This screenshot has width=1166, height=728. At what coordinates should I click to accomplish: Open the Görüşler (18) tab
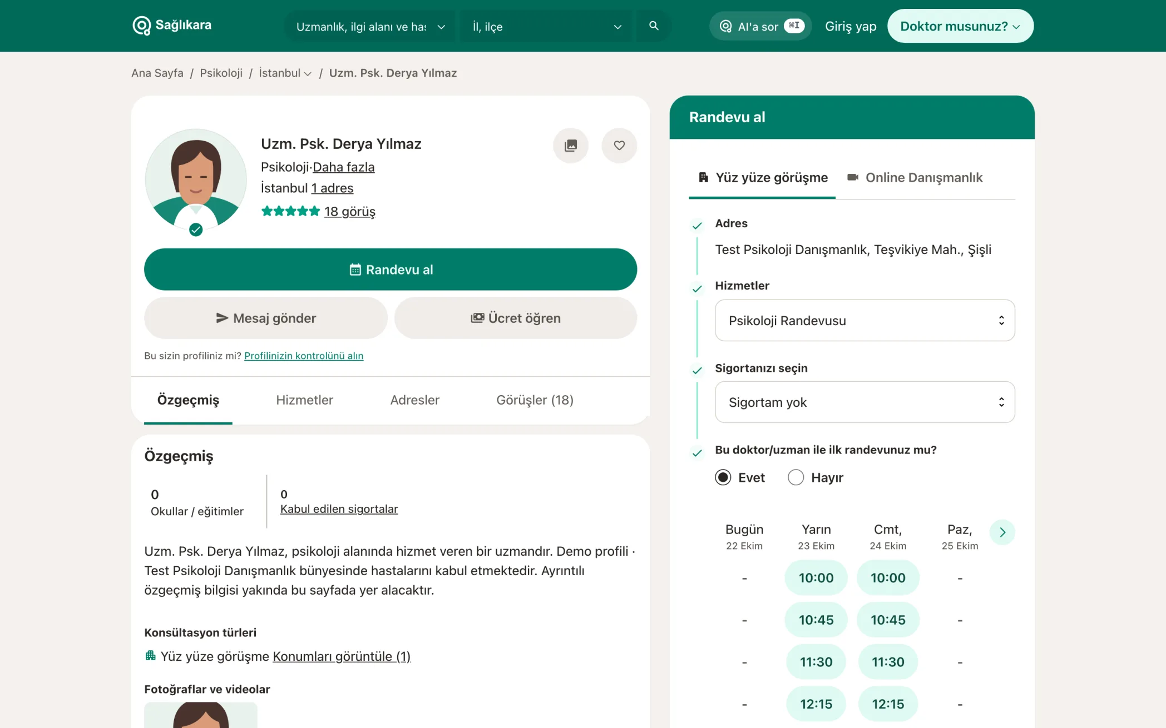535,400
